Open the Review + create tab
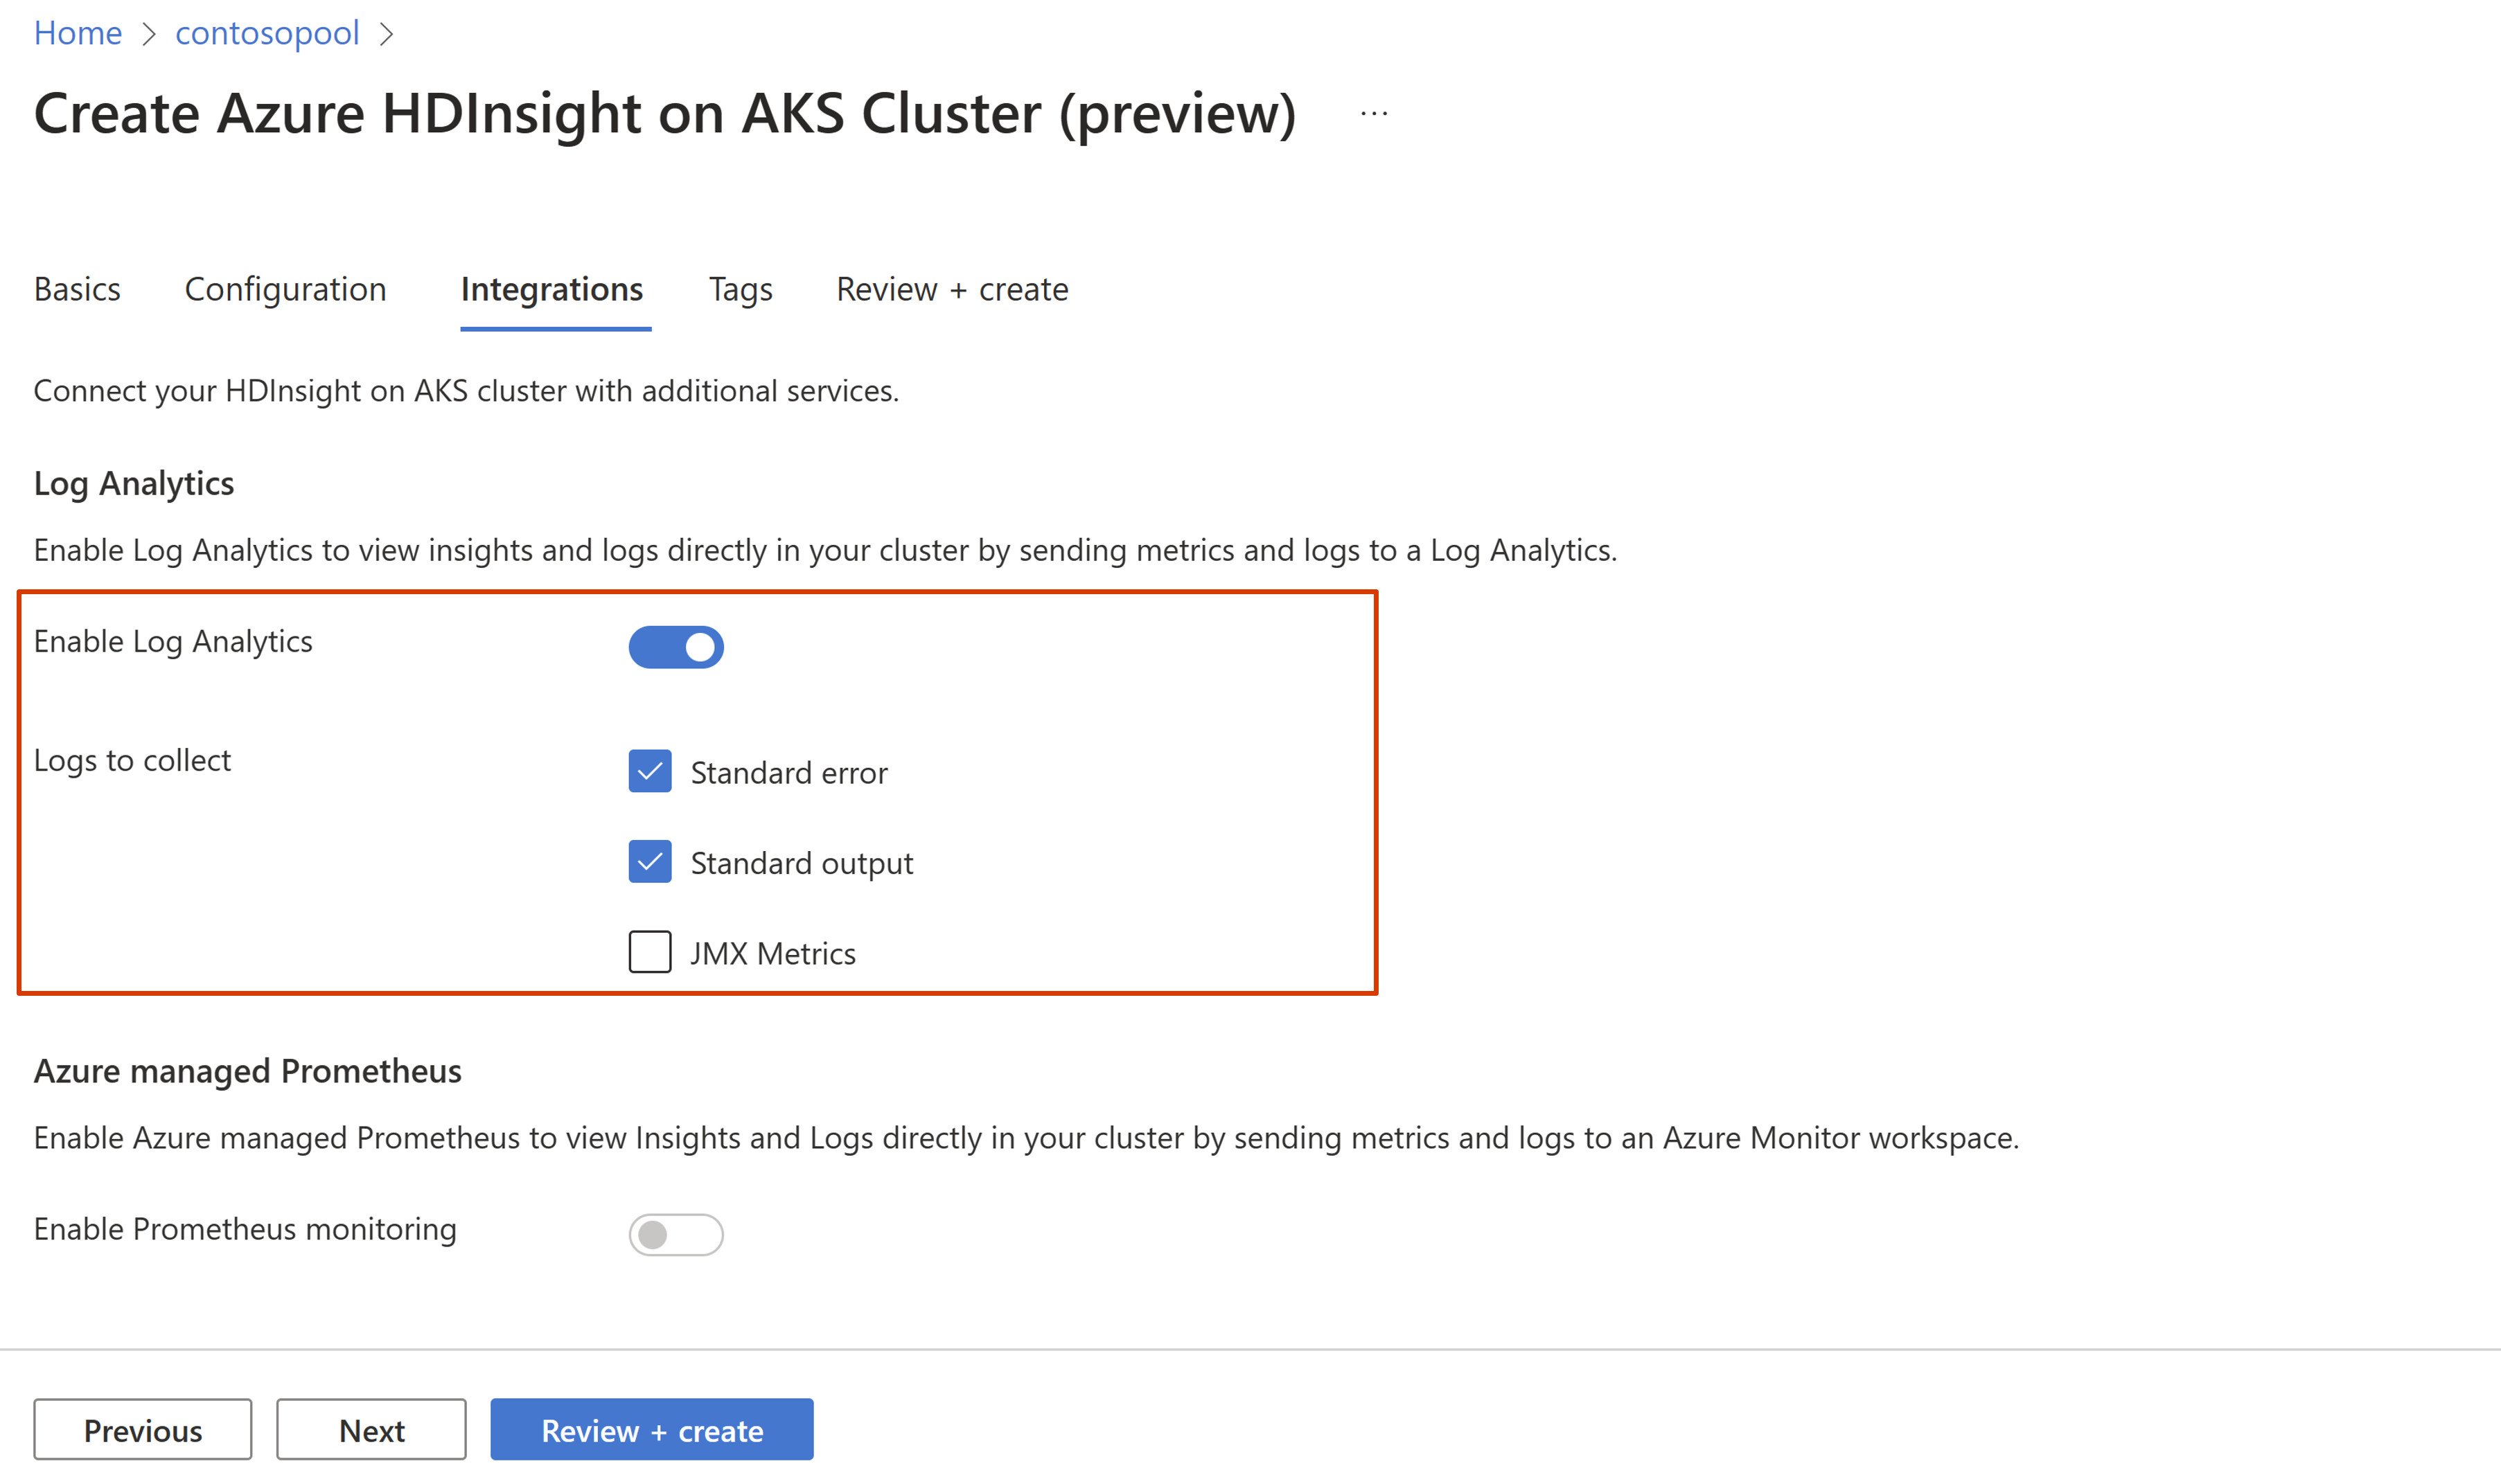This screenshot has width=2501, height=1484. click(x=951, y=289)
